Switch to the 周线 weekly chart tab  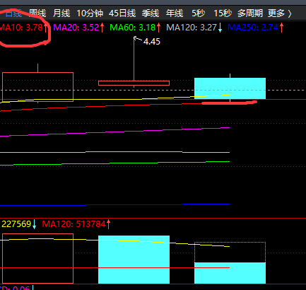point(37,13)
